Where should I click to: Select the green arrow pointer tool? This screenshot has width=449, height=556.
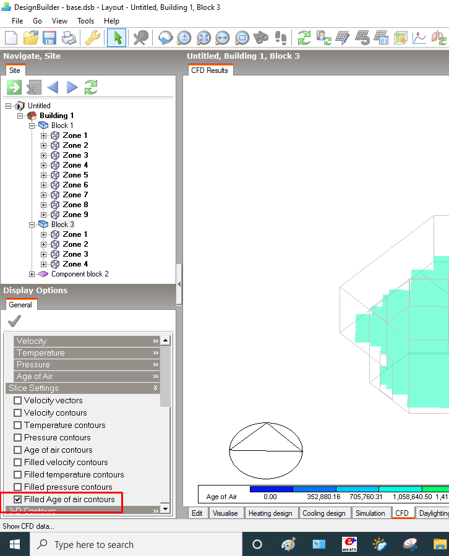pyautogui.click(x=117, y=38)
